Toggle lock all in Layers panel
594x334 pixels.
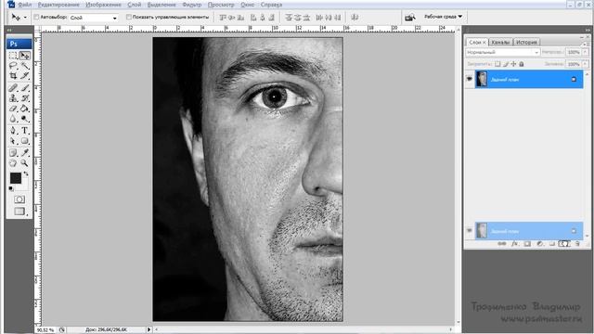point(522,64)
